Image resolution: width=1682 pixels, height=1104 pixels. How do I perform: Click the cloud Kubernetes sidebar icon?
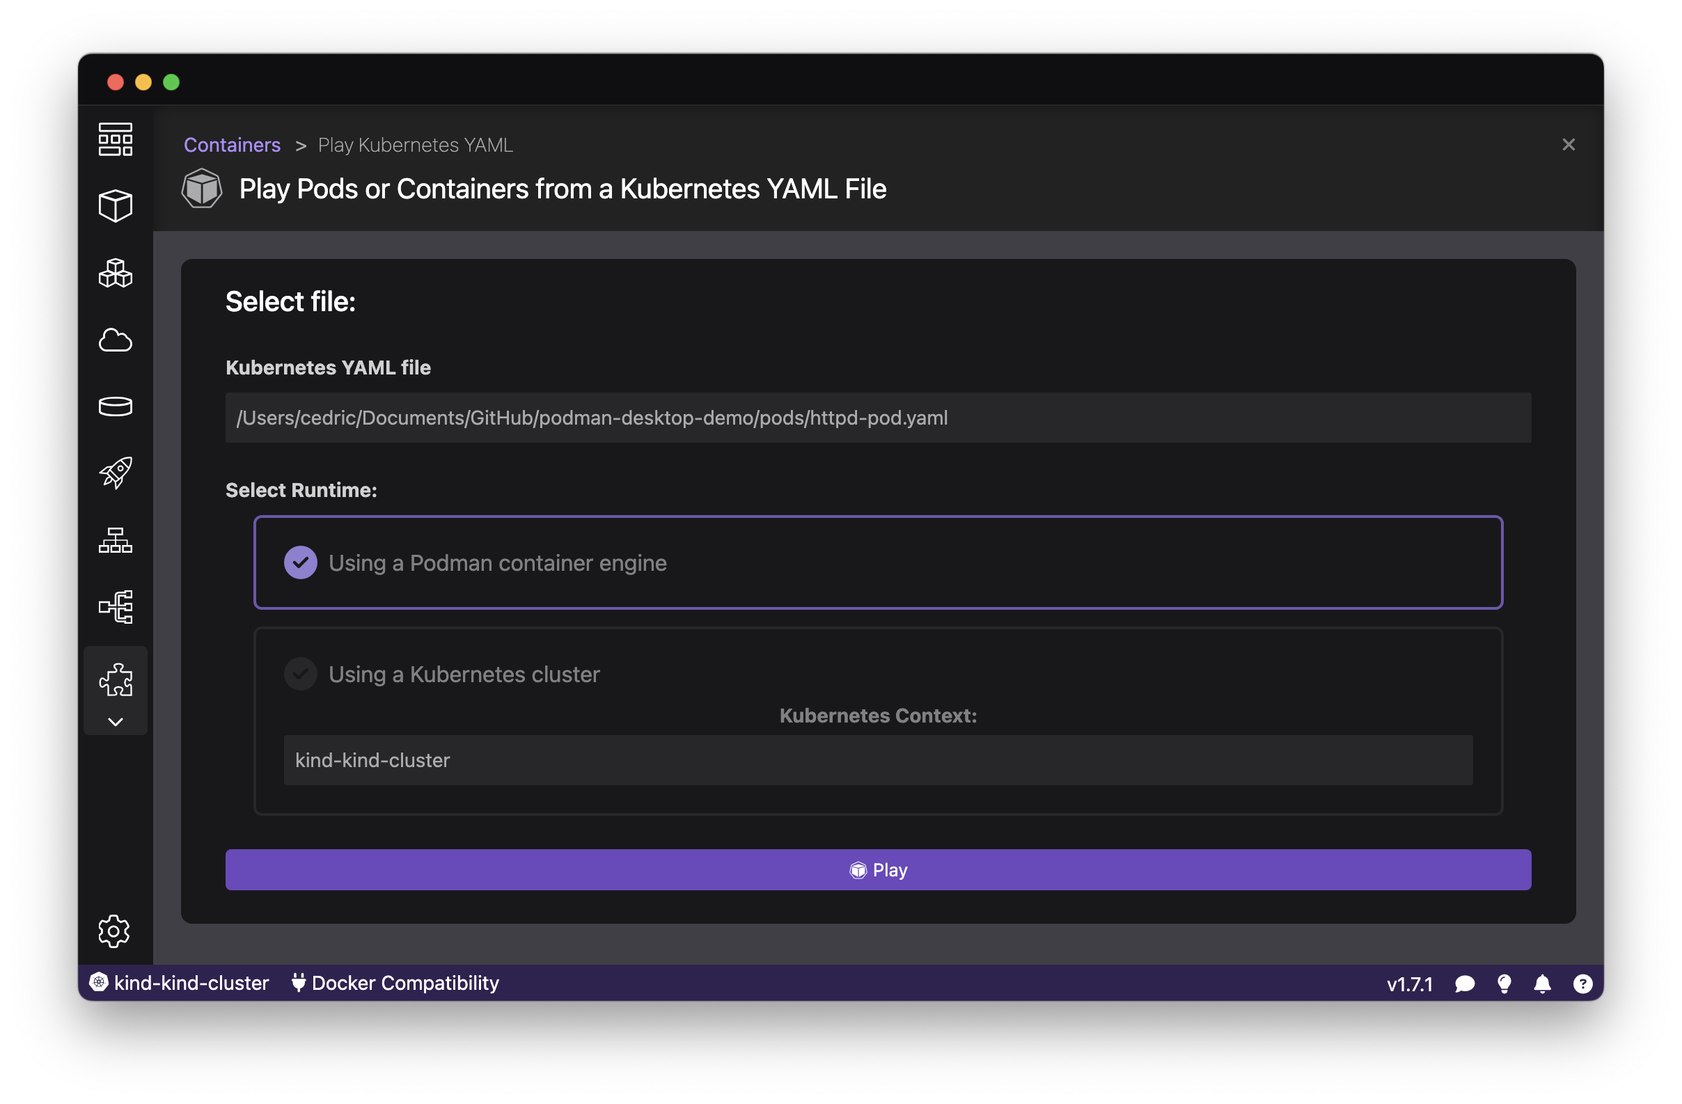(x=115, y=340)
